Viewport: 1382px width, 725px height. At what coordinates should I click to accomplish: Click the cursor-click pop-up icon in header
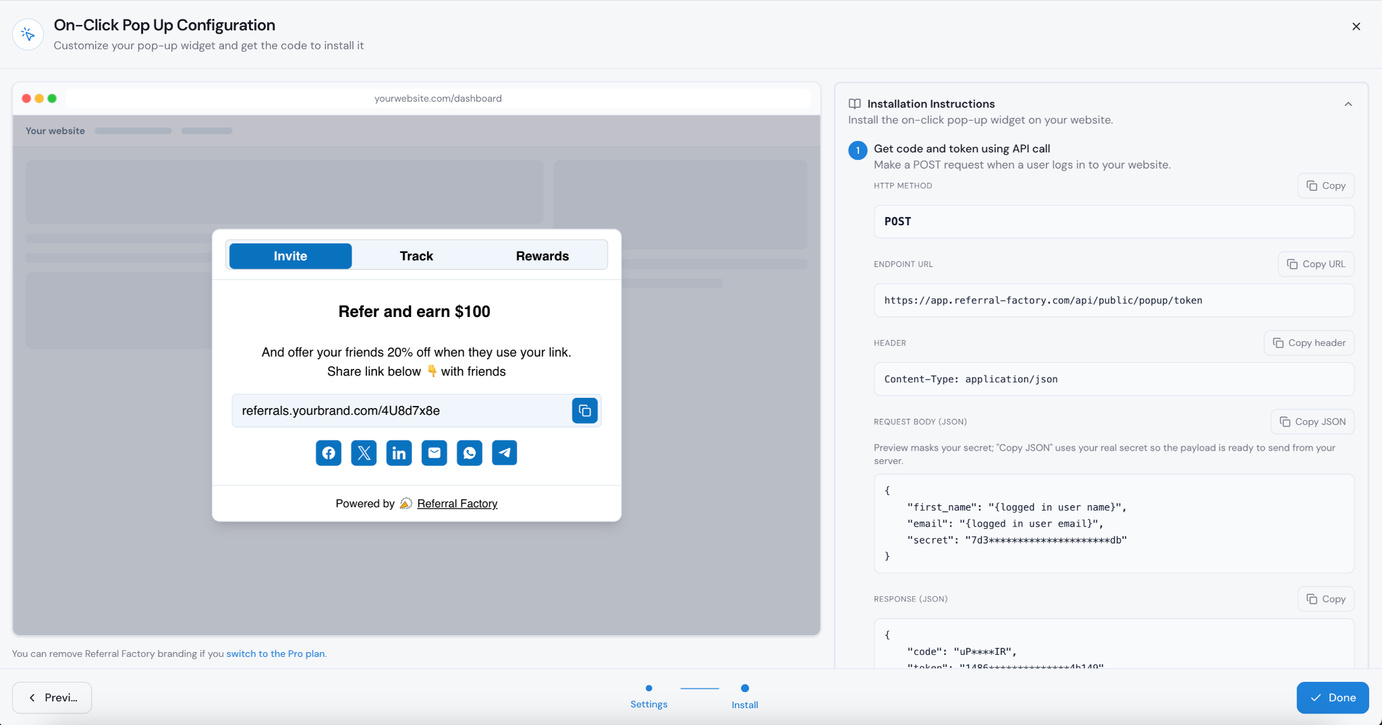(x=28, y=34)
